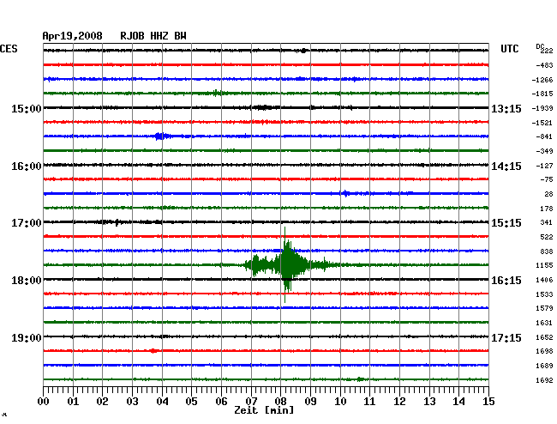
Task: Select the 15:15 UTC time label
Action: (506, 223)
